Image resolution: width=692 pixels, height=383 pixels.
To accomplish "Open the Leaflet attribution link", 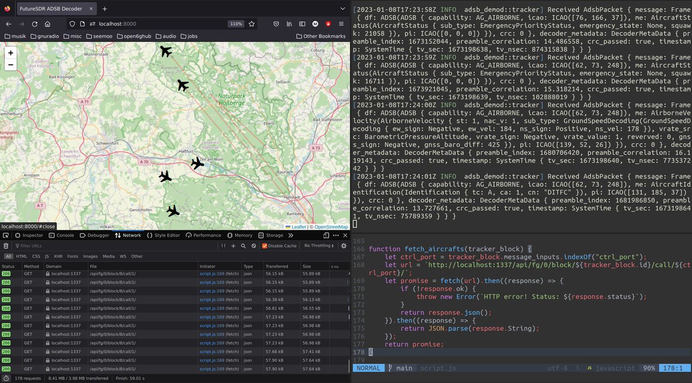I will [x=299, y=227].
